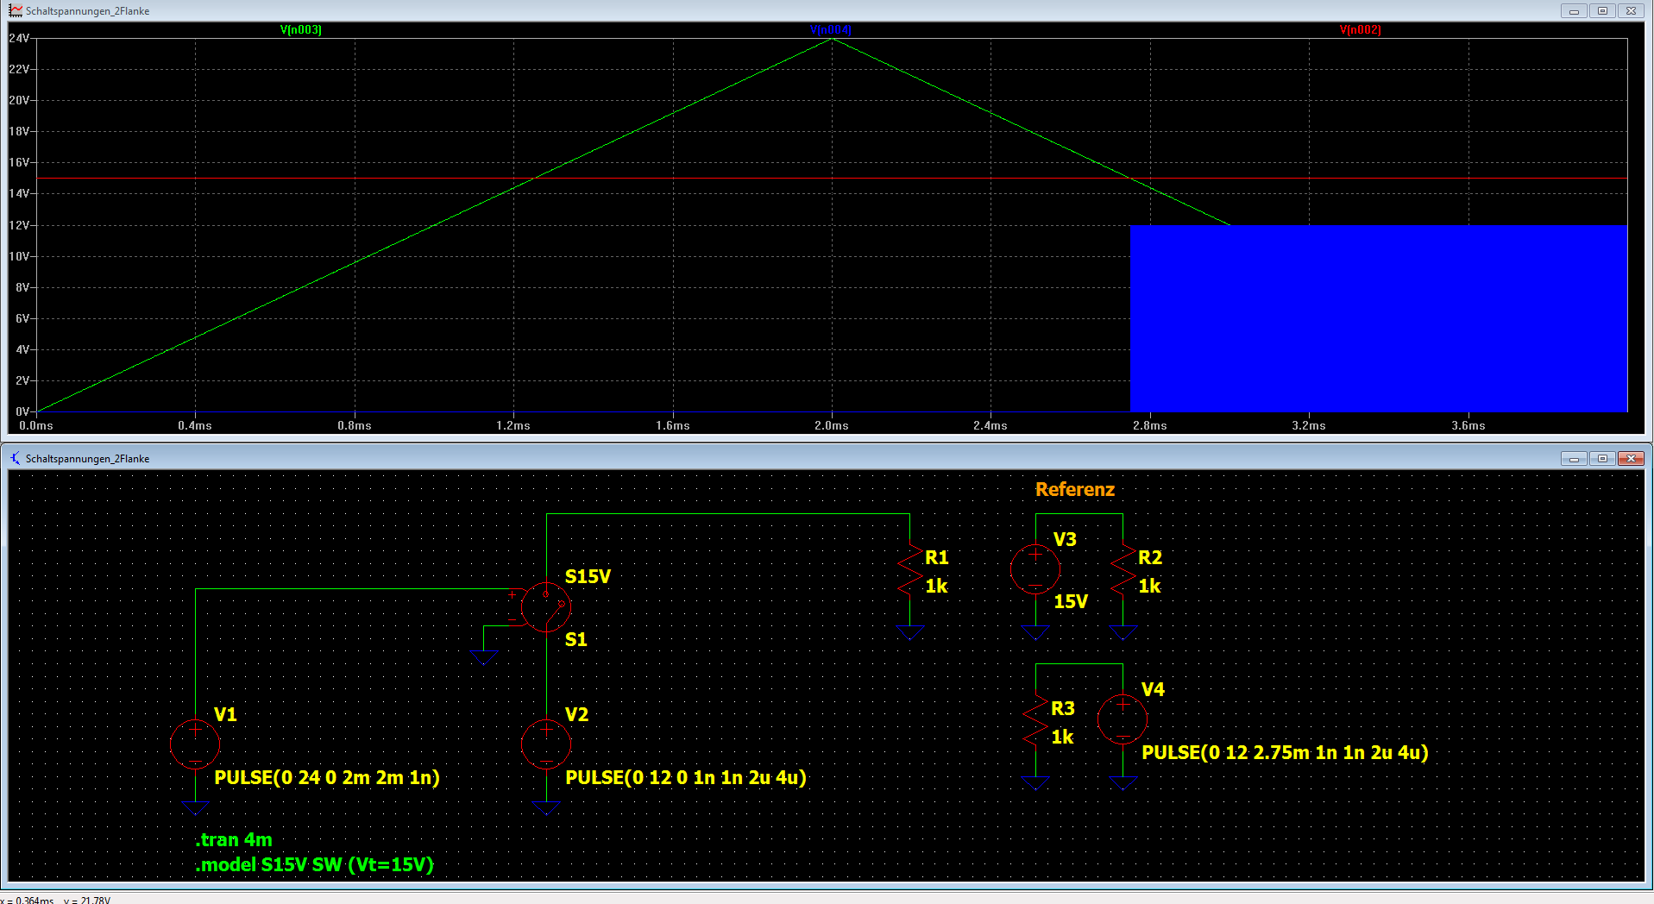
Task: Click the blue V(n004) trace label
Action: tap(831, 30)
